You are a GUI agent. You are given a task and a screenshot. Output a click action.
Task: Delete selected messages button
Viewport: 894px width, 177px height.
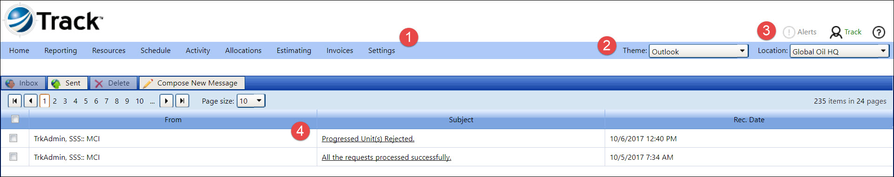pyautogui.click(x=113, y=83)
